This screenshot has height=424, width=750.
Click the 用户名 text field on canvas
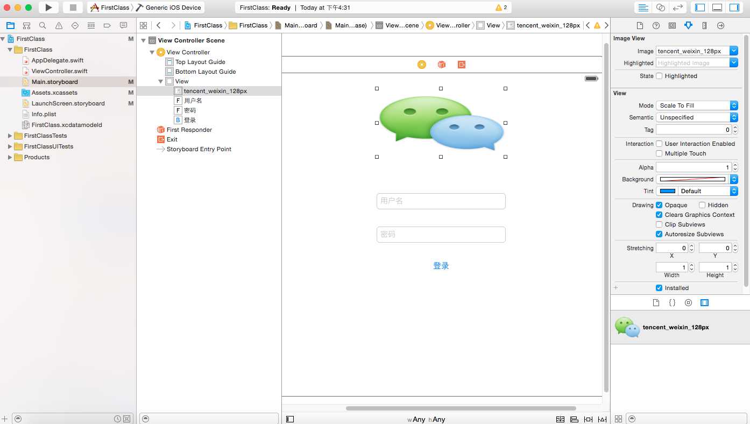[x=441, y=201]
